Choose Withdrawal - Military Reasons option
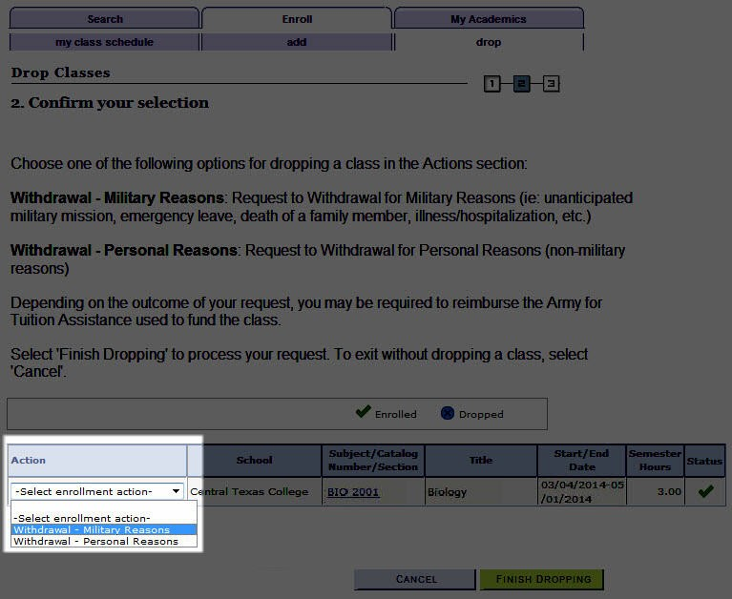The image size is (732, 599). pos(104,530)
